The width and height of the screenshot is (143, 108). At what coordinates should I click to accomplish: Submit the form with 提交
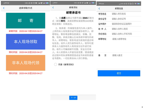119,73
